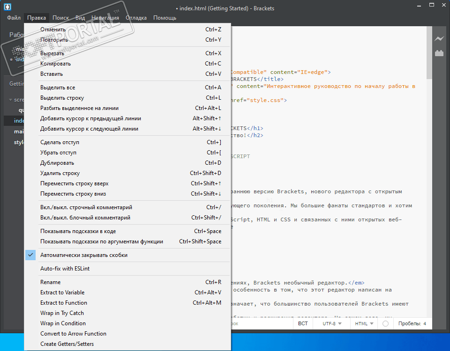Open Live Preview lightning bolt icon

pyautogui.click(x=439, y=38)
